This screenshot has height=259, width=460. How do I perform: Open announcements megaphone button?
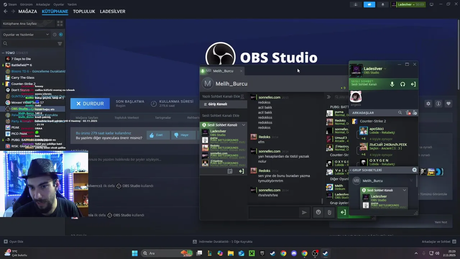pyautogui.click(x=369, y=4)
